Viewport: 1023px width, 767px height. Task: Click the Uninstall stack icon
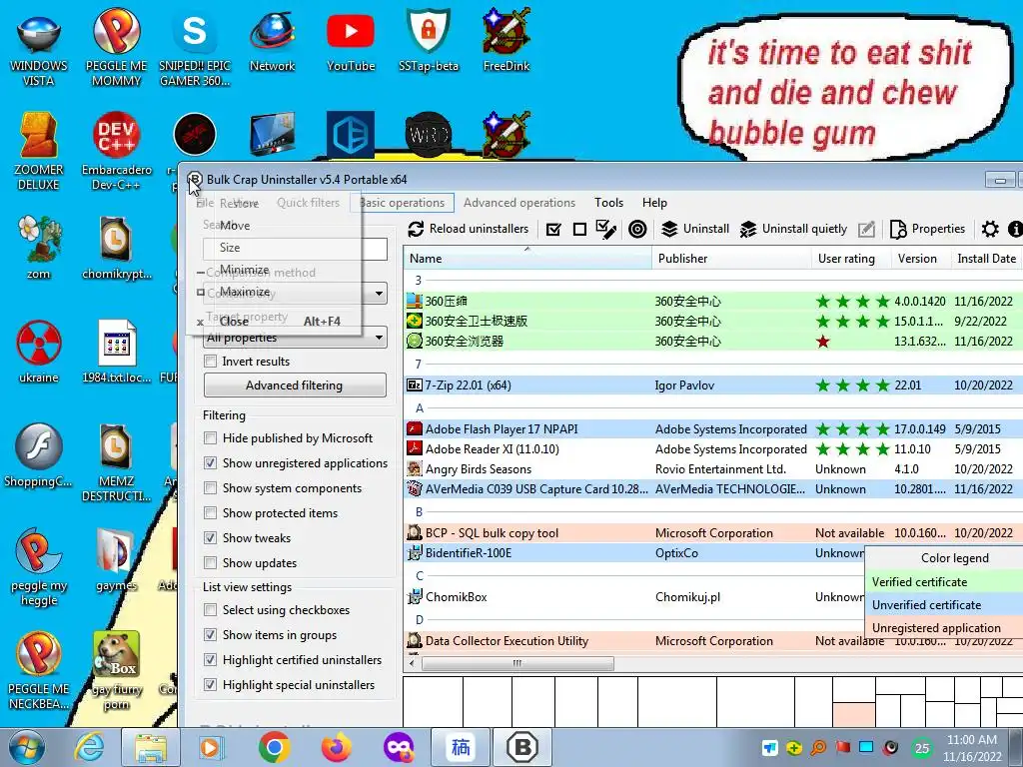(669, 229)
